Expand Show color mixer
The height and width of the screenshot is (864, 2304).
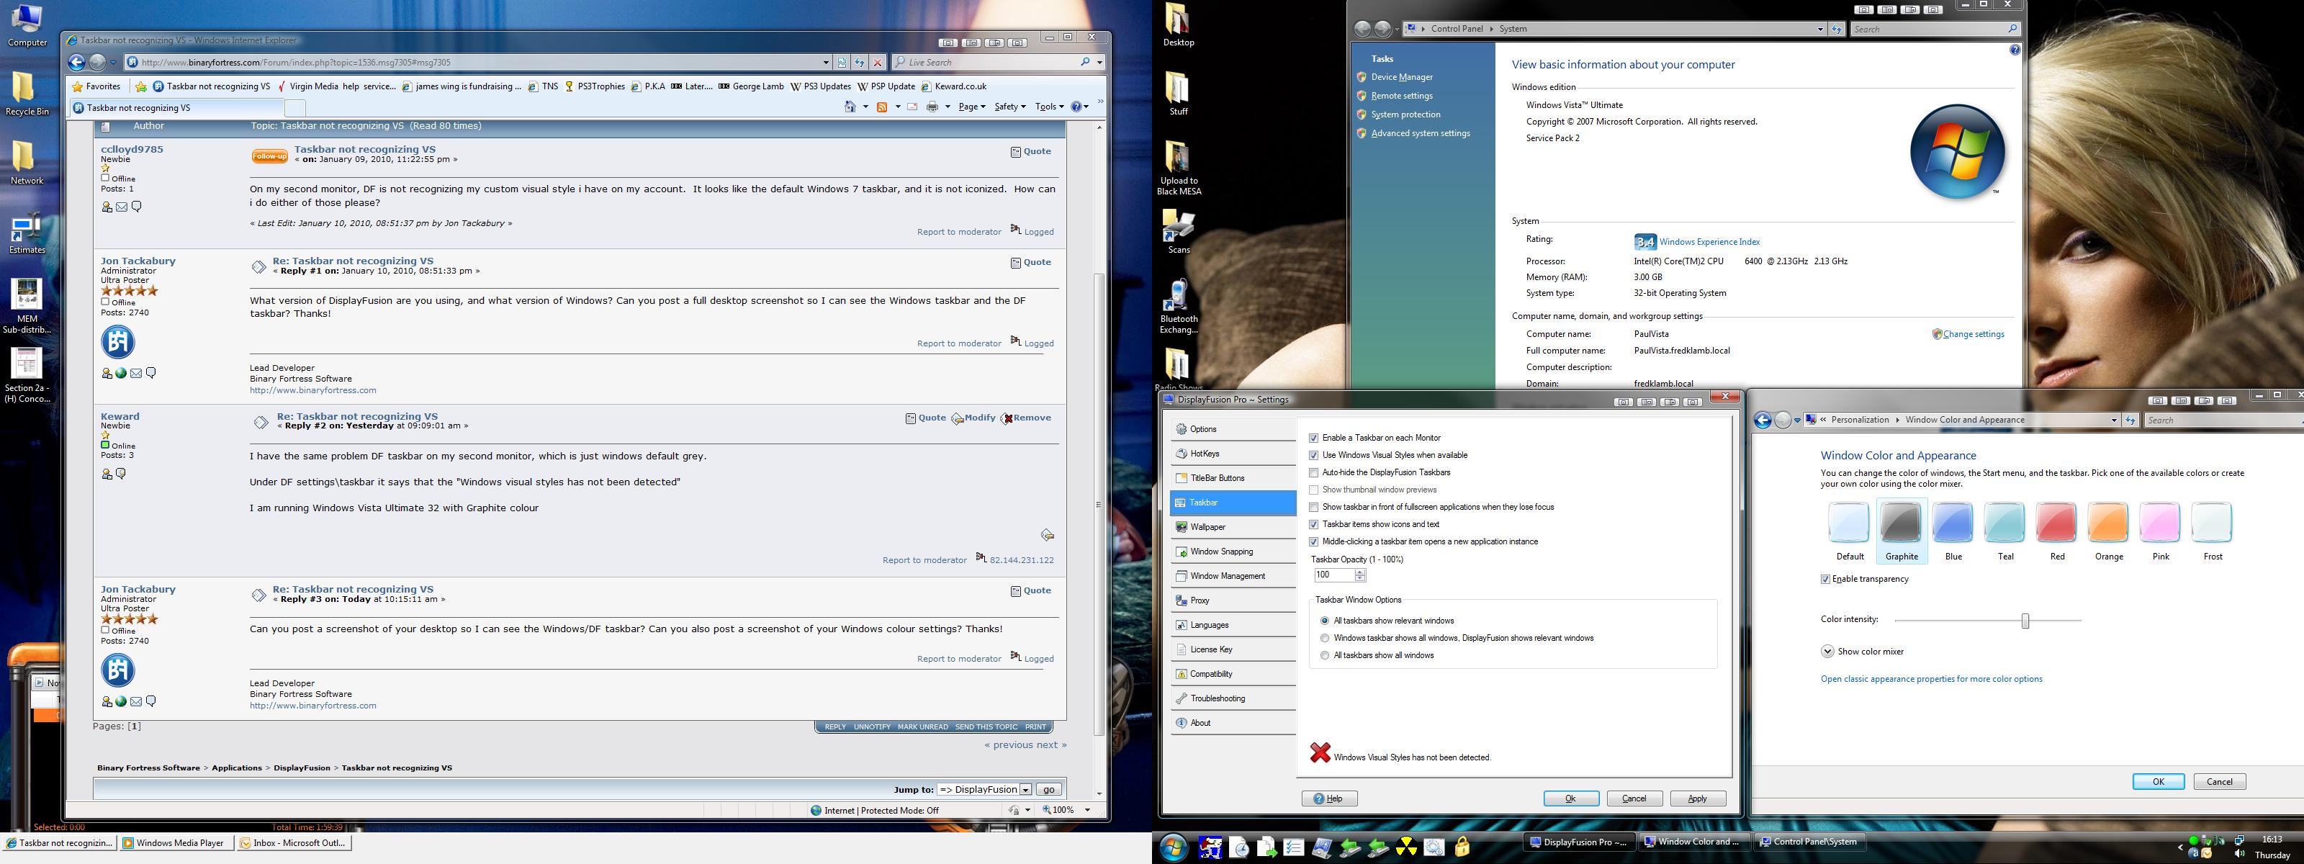pos(1827,651)
